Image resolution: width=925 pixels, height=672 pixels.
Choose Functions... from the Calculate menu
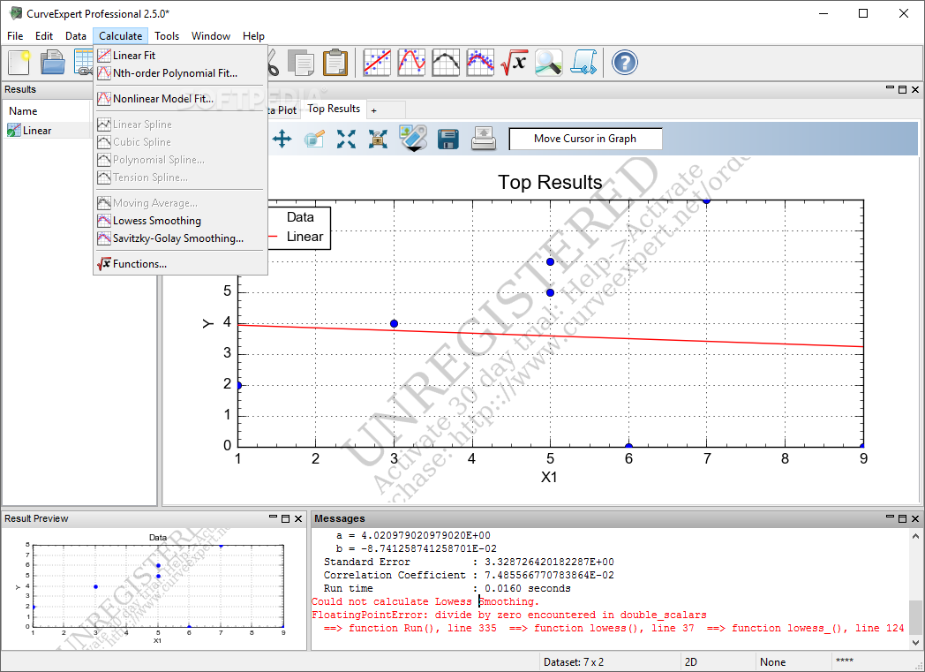(180, 264)
